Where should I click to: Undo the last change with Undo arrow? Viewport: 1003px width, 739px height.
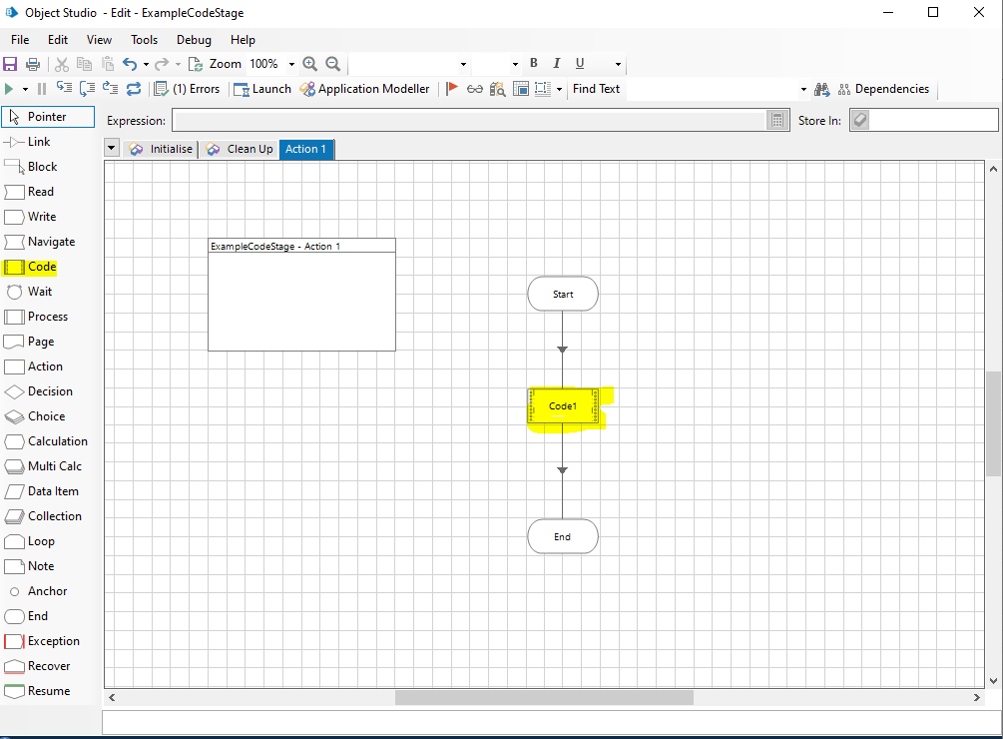[130, 64]
